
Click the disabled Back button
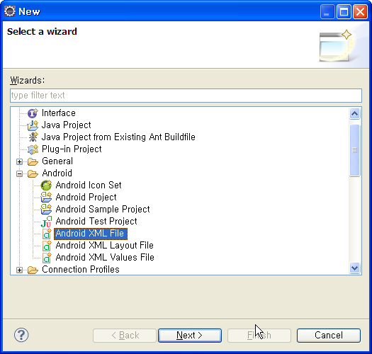tap(125, 336)
